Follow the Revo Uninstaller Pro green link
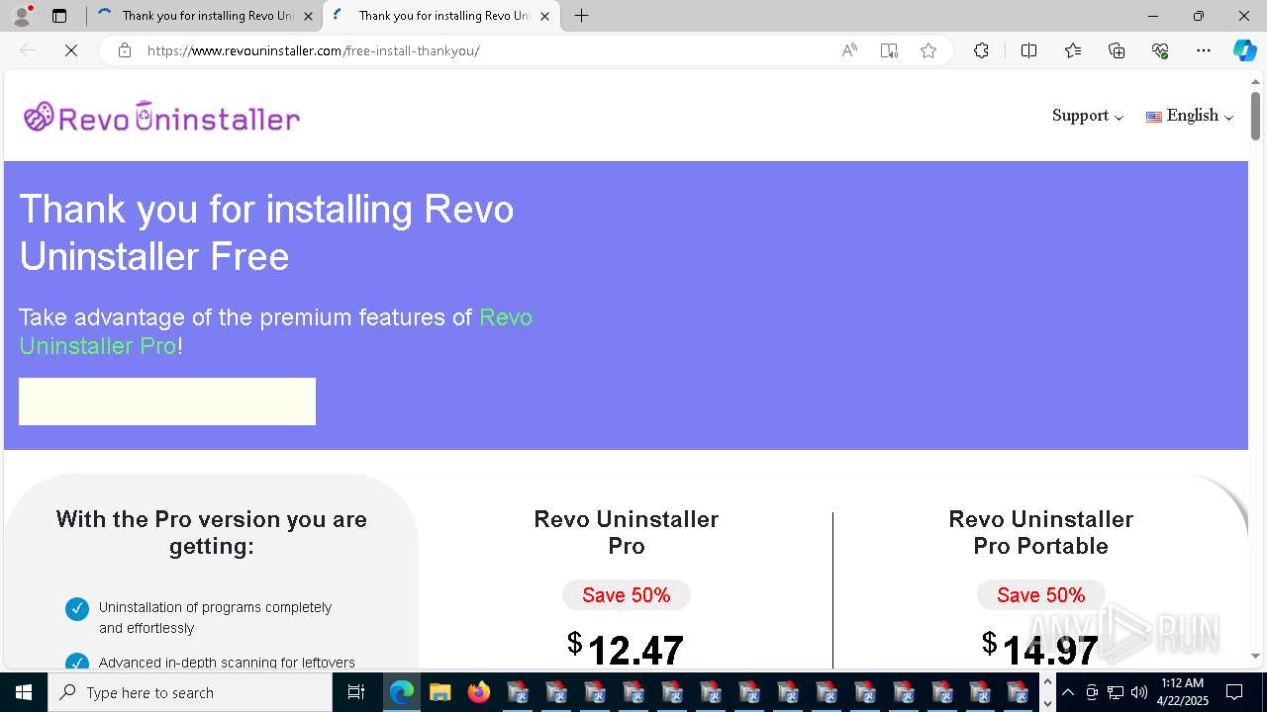 coord(275,331)
